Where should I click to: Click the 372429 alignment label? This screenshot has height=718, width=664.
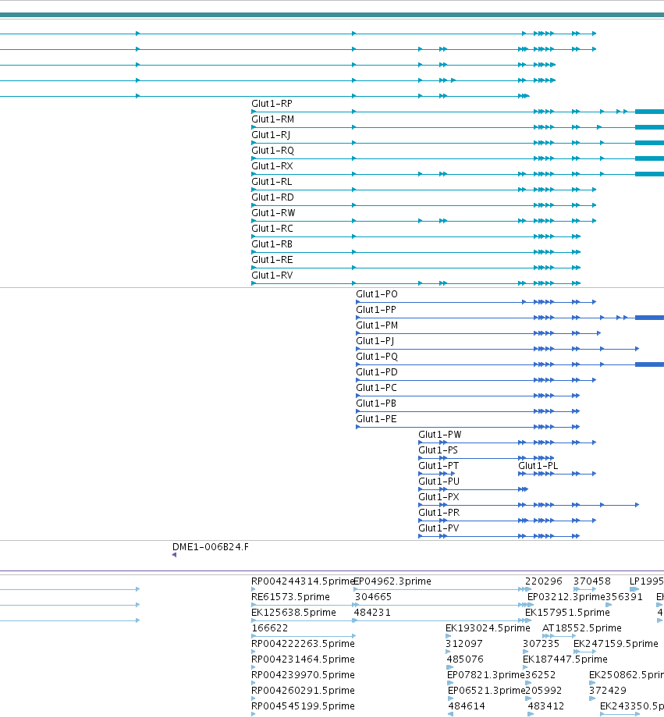coord(608,690)
